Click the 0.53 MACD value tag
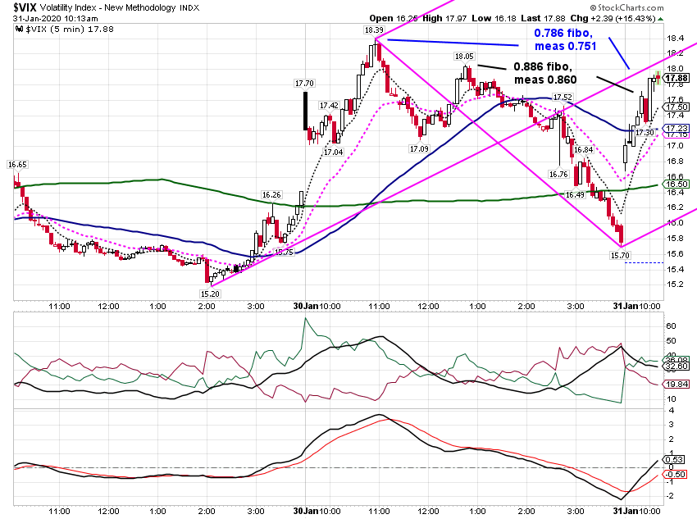 click(x=675, y=459)
